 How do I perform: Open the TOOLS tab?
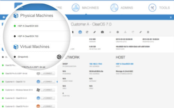(x=164, y=8)
